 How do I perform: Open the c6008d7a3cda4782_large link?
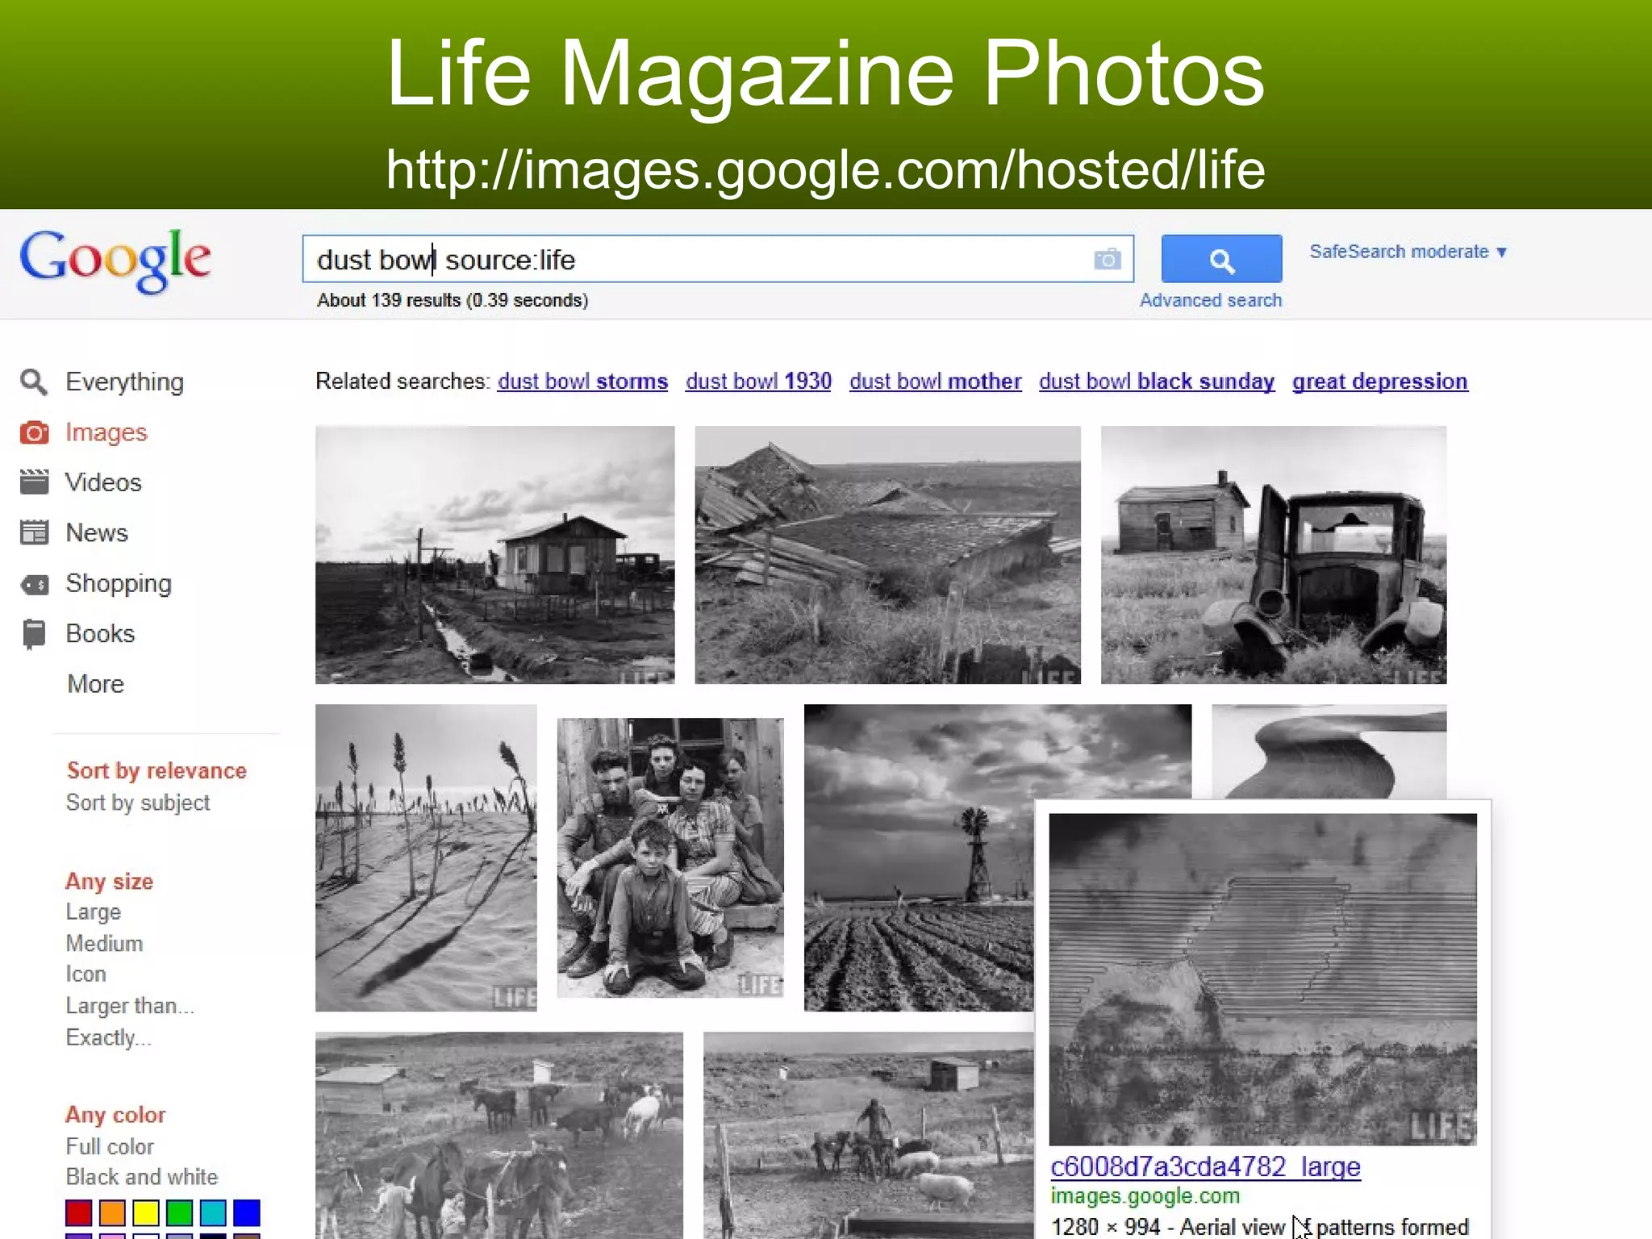click(1205, 1166)
